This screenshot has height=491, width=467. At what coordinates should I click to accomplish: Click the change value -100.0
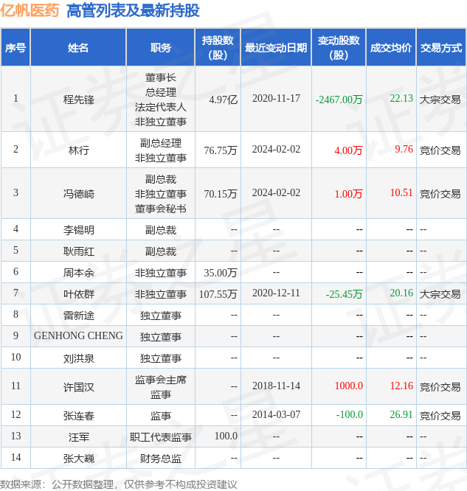click(349, 414)
